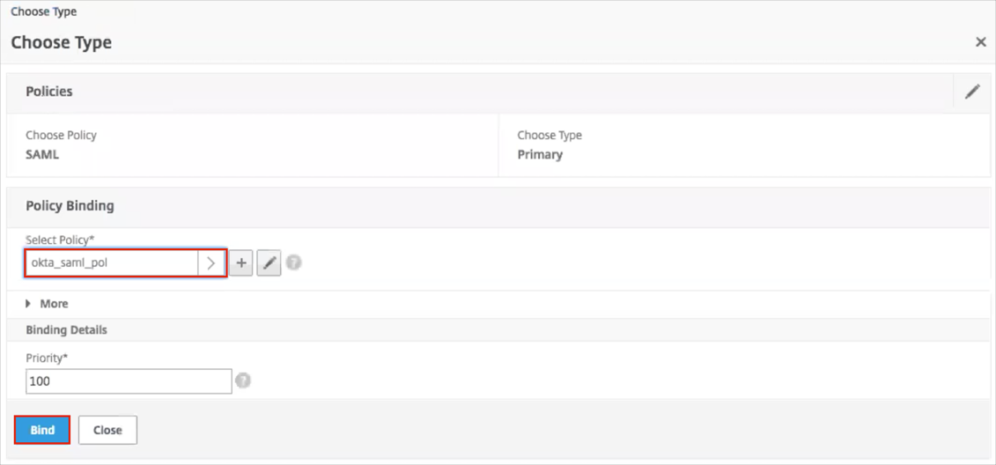Viewport: 996px width, 465px height.
Task: Click the Policies section header
Action: coord(49,92)
